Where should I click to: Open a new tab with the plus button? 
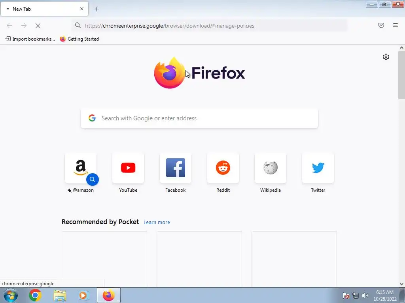pyautogui.click(x=97, y=9)
